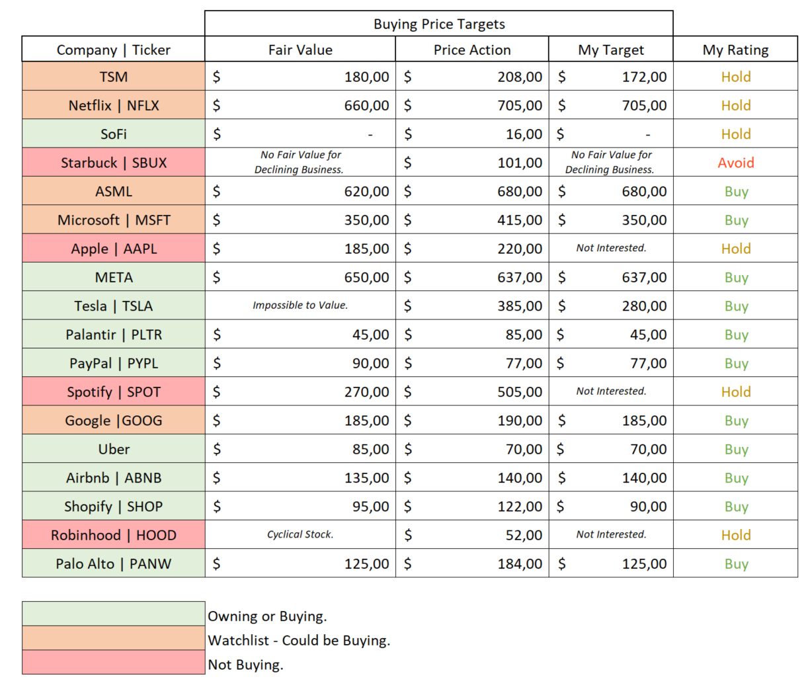Select the 'Google |GOOG' cell
This screenshot has width=810, height=687.
click(114, 421)
